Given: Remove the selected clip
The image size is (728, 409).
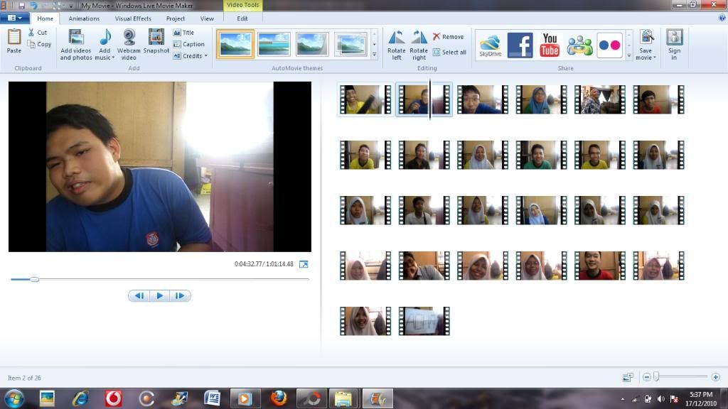Looking at the screenshot, I should click(448, 37).
